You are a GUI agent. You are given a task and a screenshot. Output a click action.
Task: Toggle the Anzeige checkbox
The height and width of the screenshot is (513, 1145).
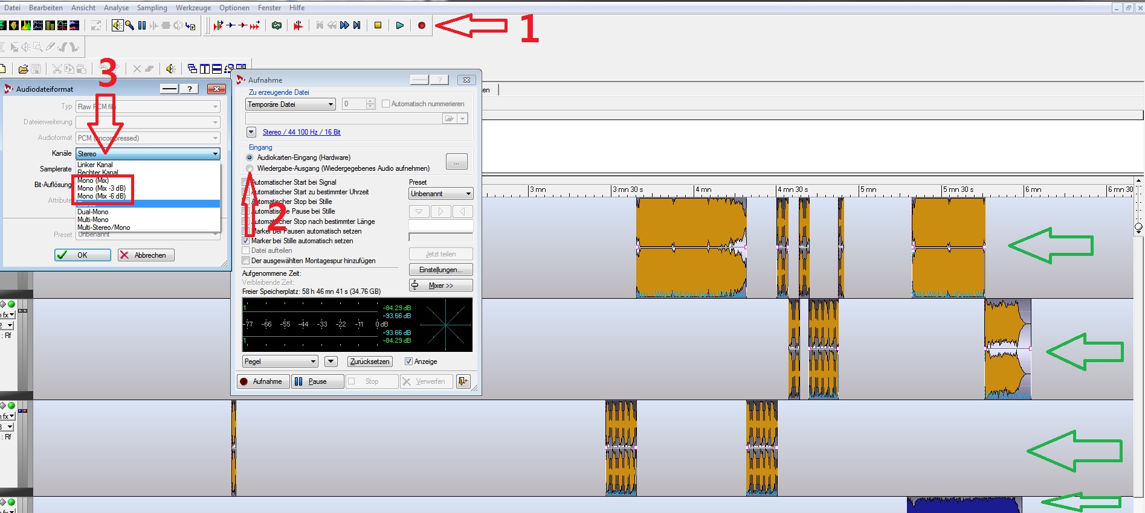(408, 362)
